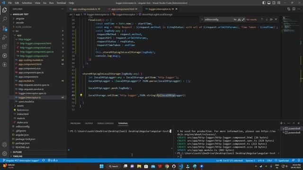Split the editor to the right
303x170 pixels.
tap(294, 9)
